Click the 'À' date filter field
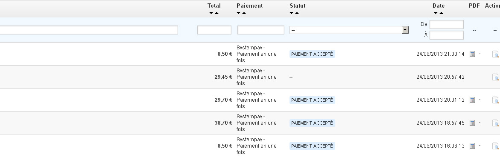Screen dimensions: 500x157 (447, 35)
